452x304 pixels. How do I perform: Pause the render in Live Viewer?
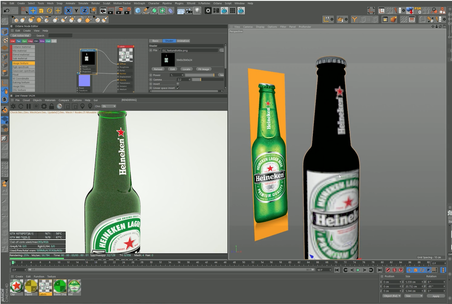pyautogui.click(x=28, y=106)
